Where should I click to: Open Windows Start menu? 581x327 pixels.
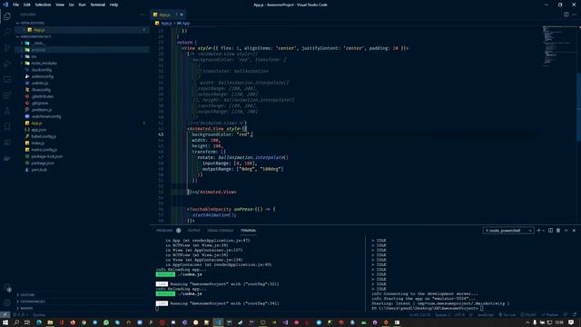(5, 322)
